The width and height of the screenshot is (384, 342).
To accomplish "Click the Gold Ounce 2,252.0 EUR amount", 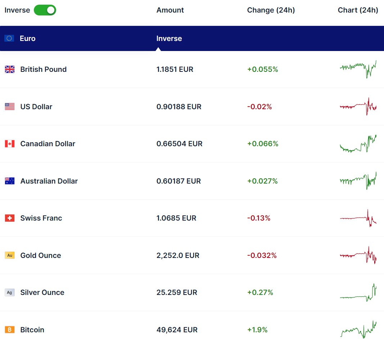I will pyautogui.click(x=178, y=255).
